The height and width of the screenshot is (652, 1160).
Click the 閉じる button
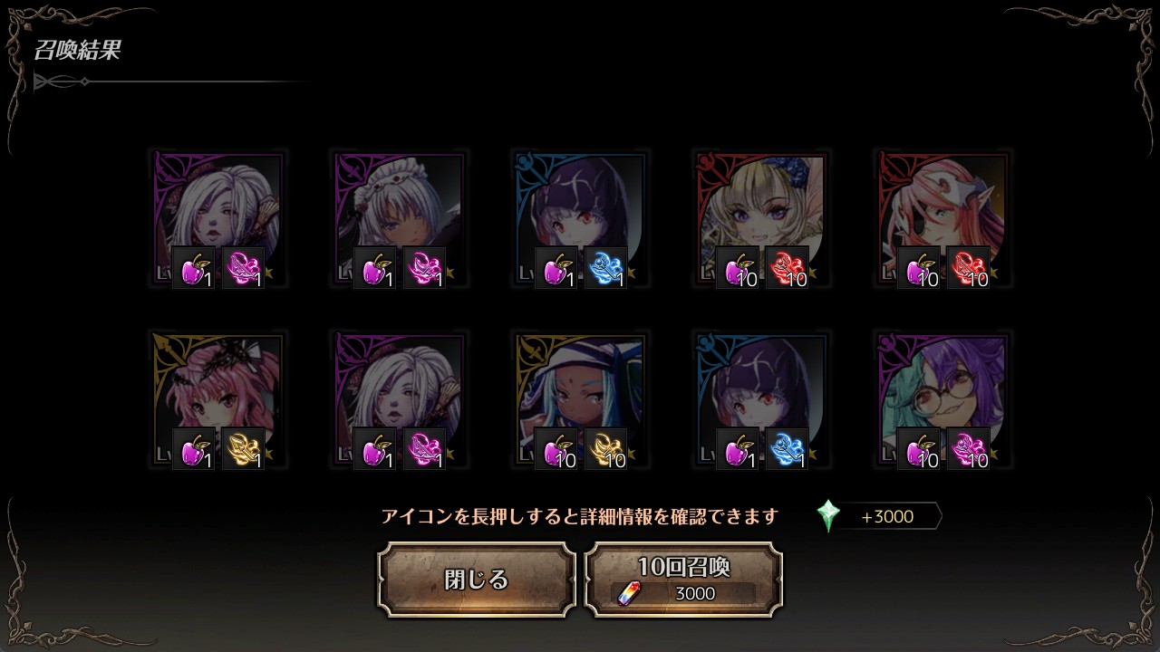pos(477,580)
